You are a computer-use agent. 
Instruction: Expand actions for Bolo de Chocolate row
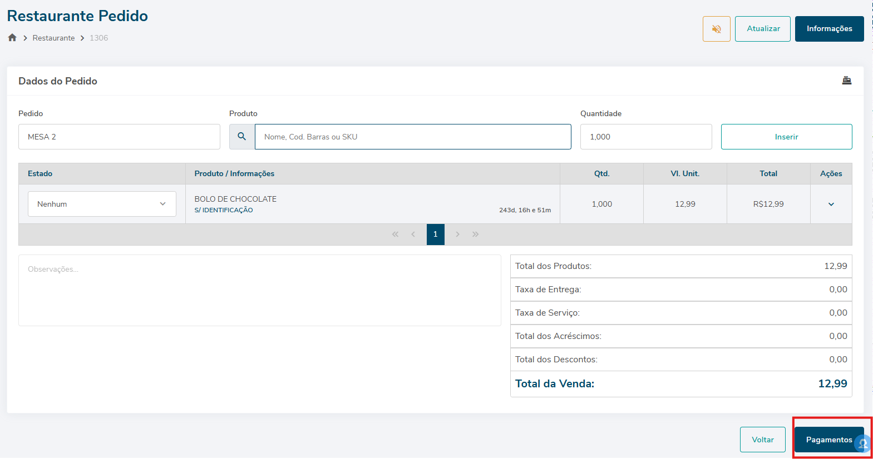831,204
